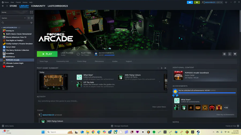Open the Points Shop link
Image resolution: width=241 pixels, height=135 pixels.
pos(82,61)
